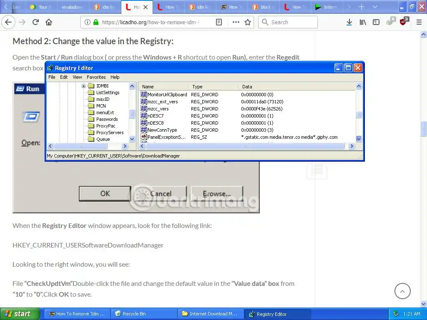Click the browser Forward arrow
This screenshot has height=320, width=427.
(22, 22)
